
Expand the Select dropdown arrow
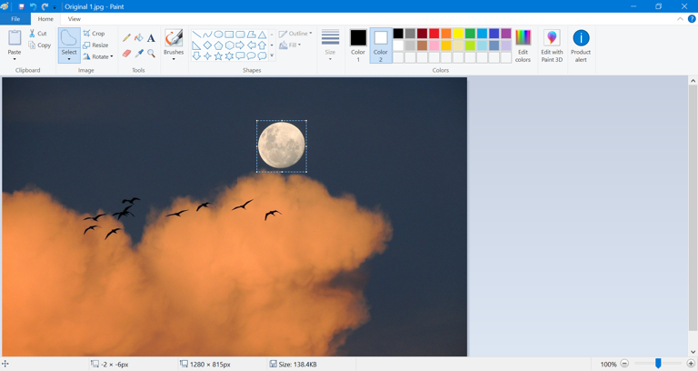pos(69,59)
